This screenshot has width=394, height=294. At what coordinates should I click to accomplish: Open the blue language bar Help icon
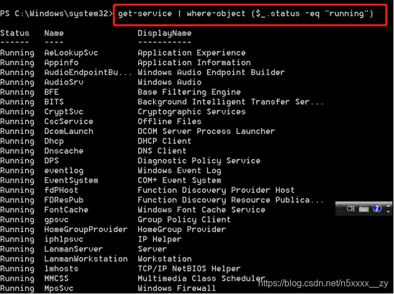click(377, 208)
